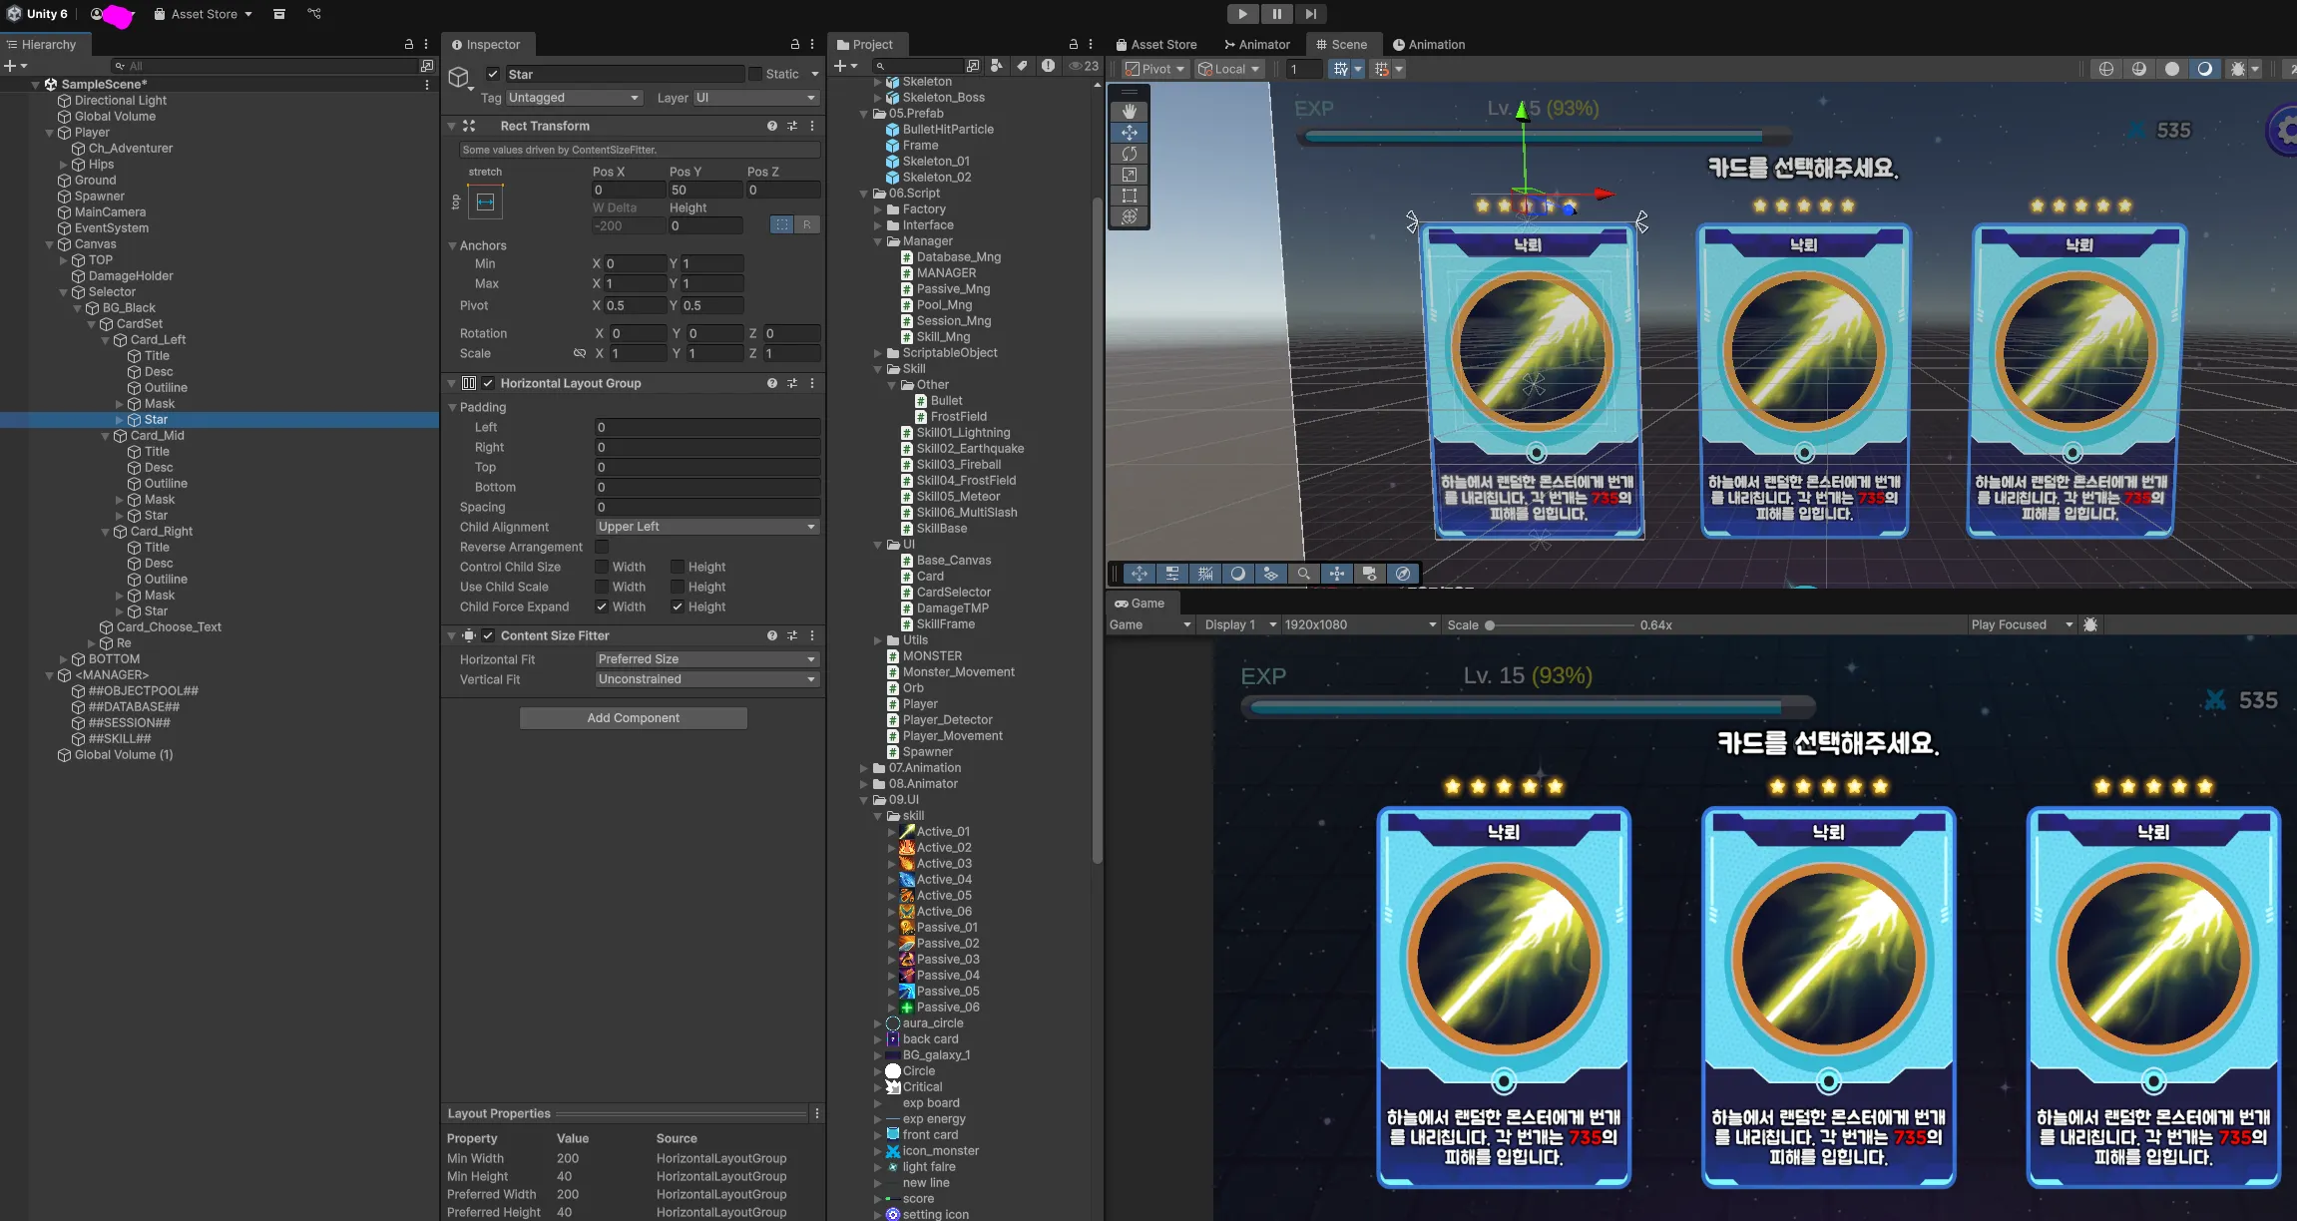The width and height of the screenshot is (2297, 1221).
Task: Enable the Reverse Arrangement checkbox
Action: (602, 547)
